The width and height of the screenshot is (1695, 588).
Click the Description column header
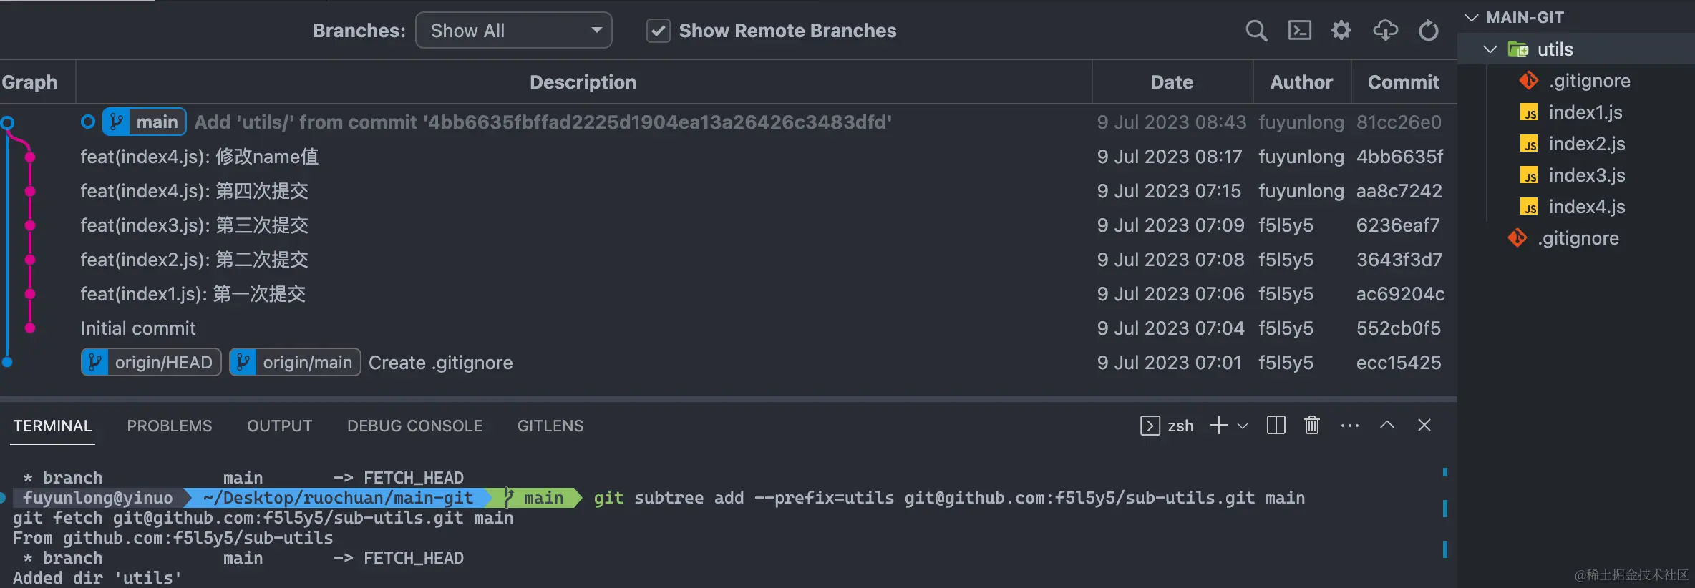point(583,82)
